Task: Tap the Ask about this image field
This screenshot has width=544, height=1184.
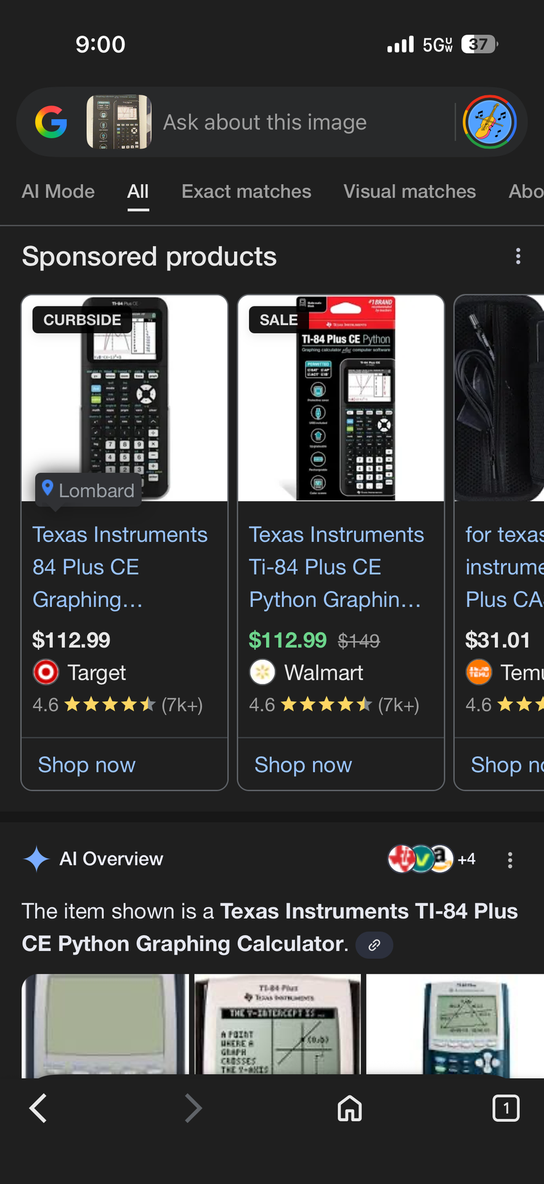Action: [x=265, y=122]
